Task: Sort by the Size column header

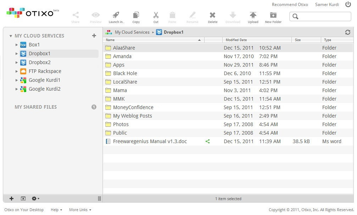Action: (x=306, y=40)
